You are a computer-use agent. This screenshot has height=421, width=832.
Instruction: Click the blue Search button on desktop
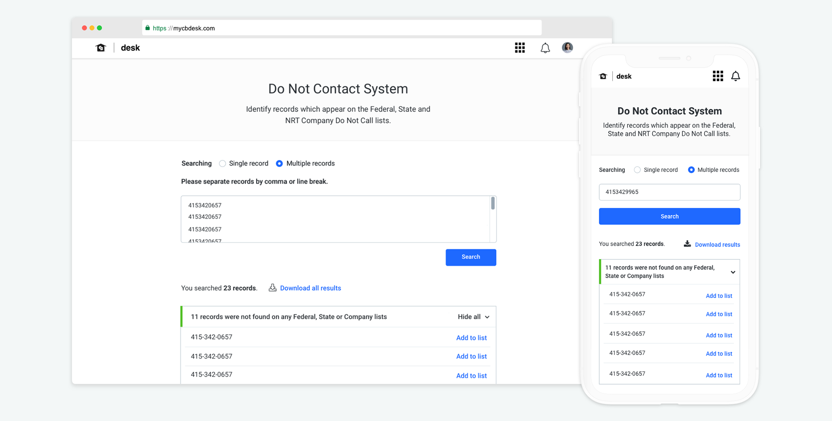(471, 257)
